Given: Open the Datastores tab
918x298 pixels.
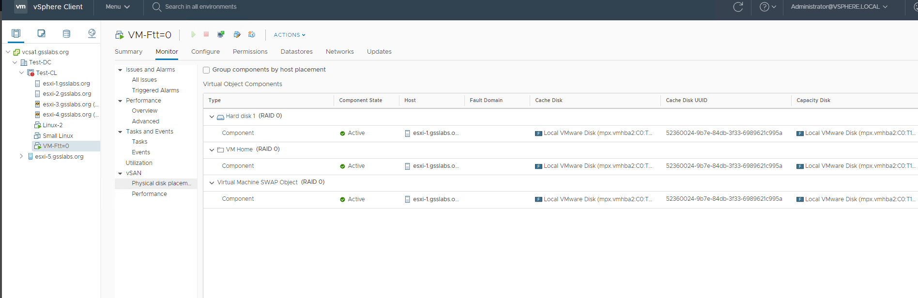Looking at the screenshot, I should pyautogui.click(x=296, y=52).
